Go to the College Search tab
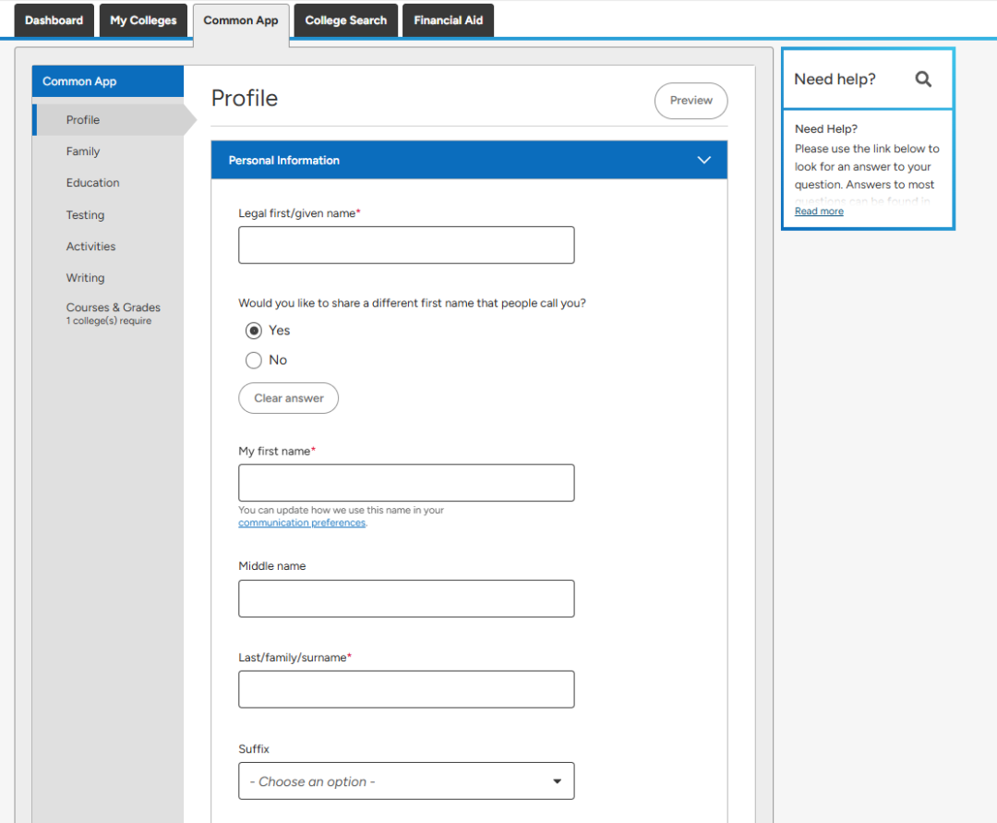997x823 pixels. click(x=346, y=20)
